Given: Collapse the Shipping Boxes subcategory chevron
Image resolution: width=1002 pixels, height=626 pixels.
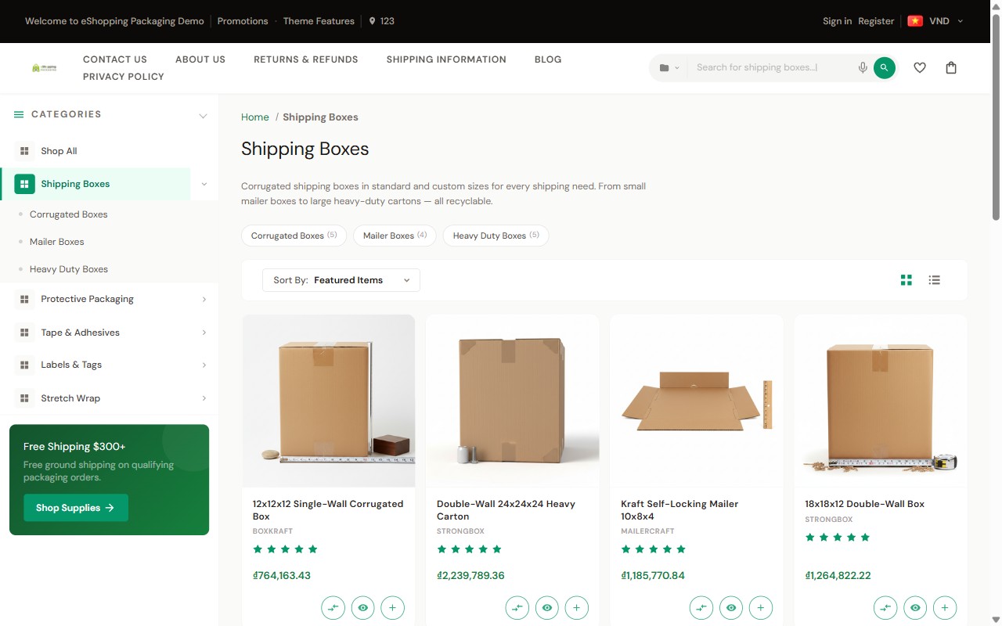Looking at the screenshot, I should (x=204, y=184).
